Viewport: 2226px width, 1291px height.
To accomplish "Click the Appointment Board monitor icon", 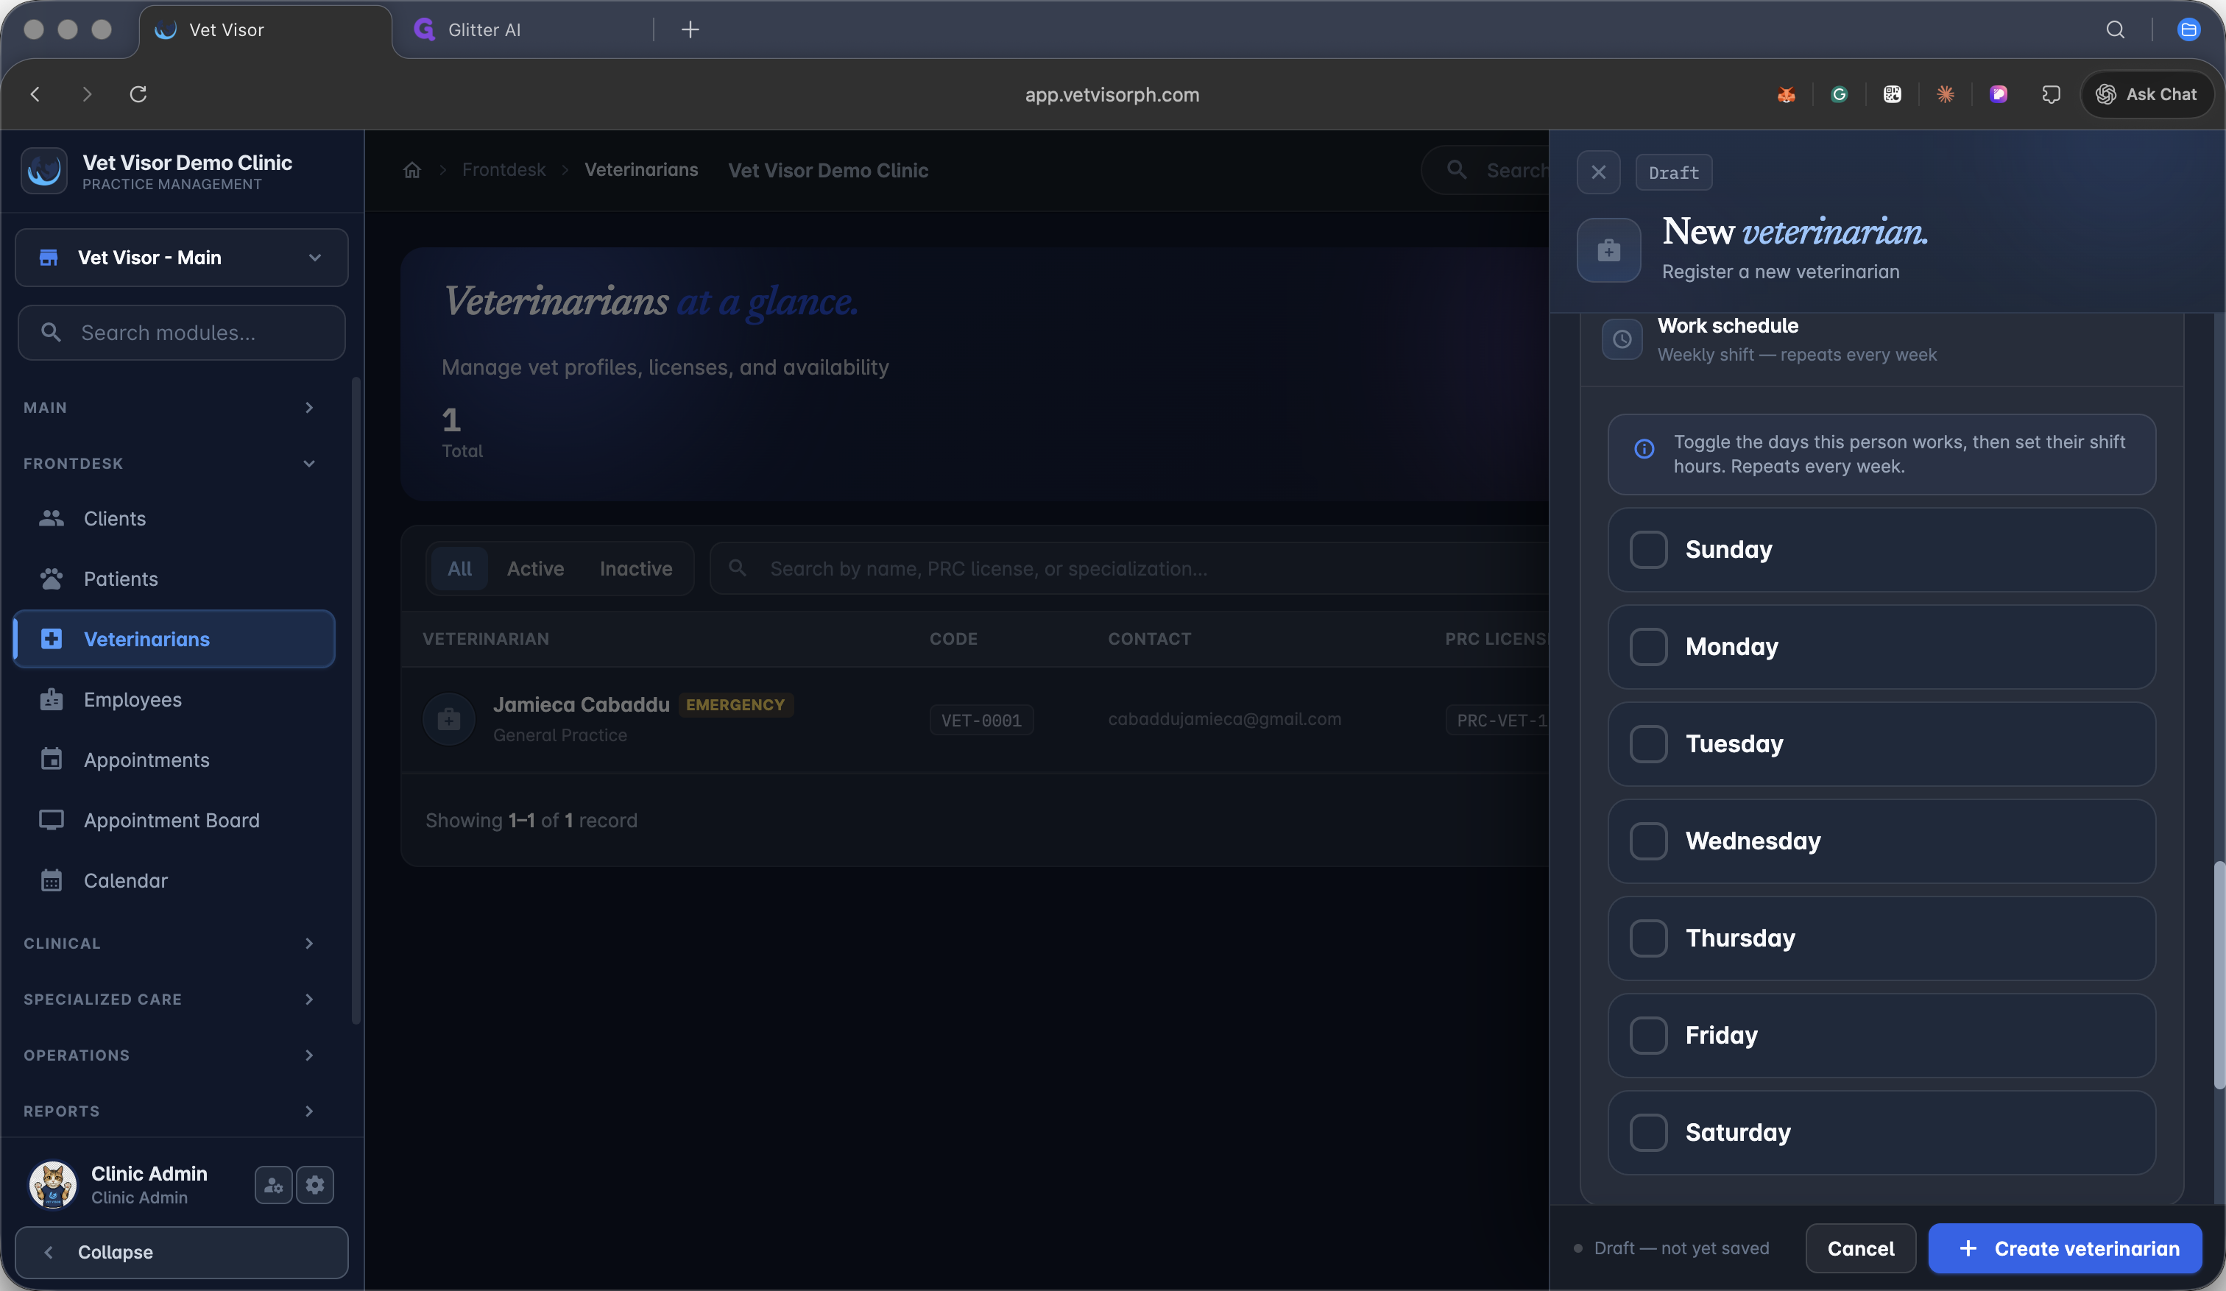I will click(x=52, y=821).
